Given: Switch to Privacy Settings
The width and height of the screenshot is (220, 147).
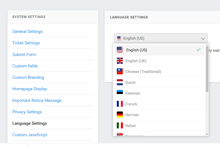Looking at the screenshot, I should click(x=27, y=112).
